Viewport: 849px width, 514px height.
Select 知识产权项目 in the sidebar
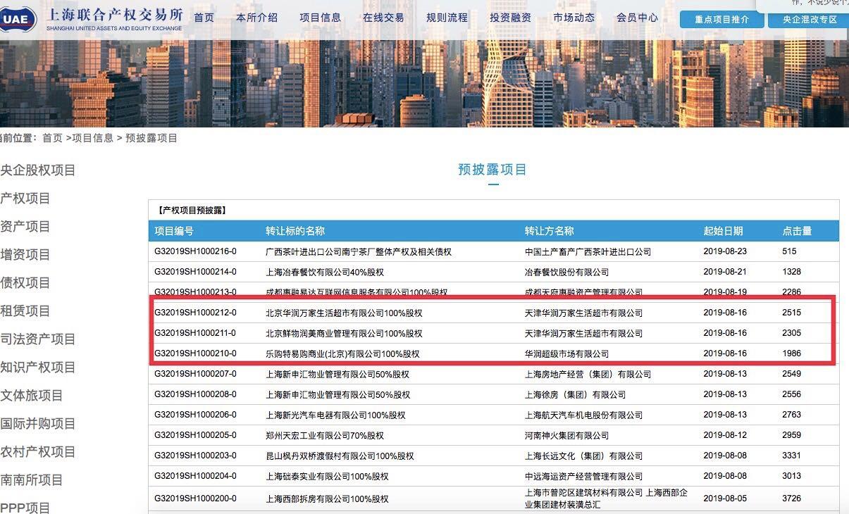(37, 368)
